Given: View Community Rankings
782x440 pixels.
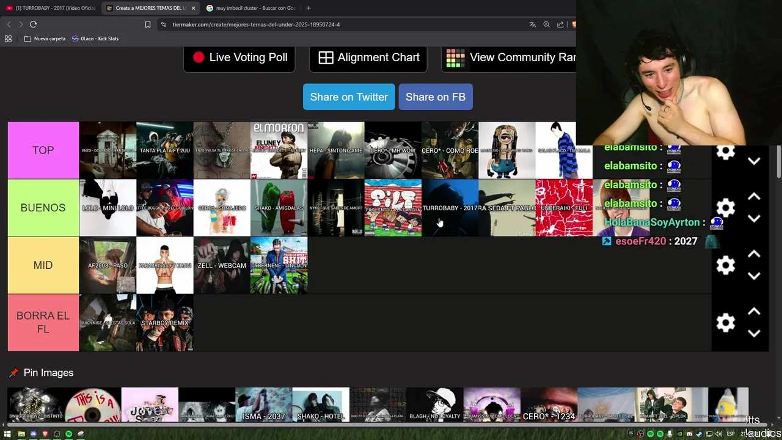Looking at the screenshot, I should point(508,57).
